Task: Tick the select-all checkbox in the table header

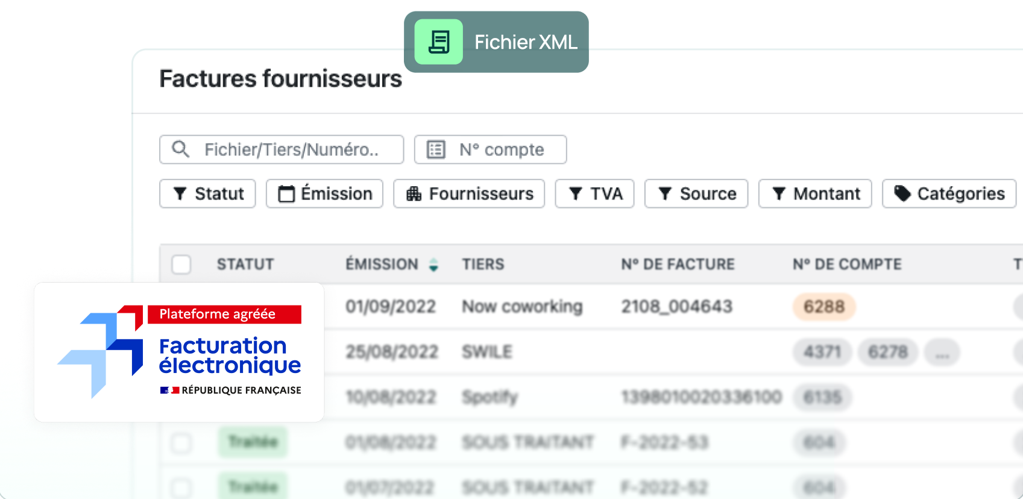Action: coord(181,265)
